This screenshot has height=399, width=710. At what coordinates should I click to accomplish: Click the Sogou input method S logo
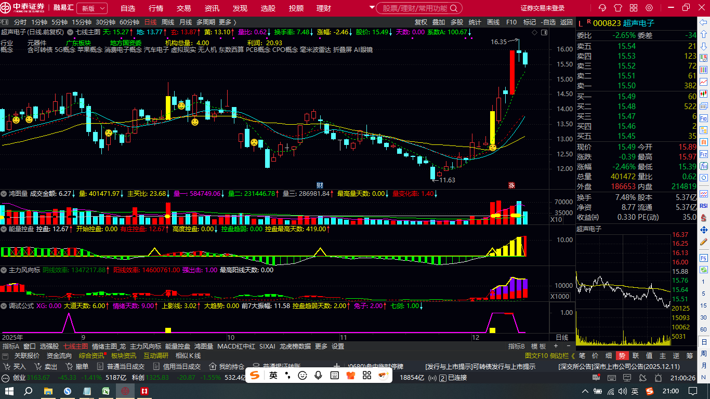point(256,375)
